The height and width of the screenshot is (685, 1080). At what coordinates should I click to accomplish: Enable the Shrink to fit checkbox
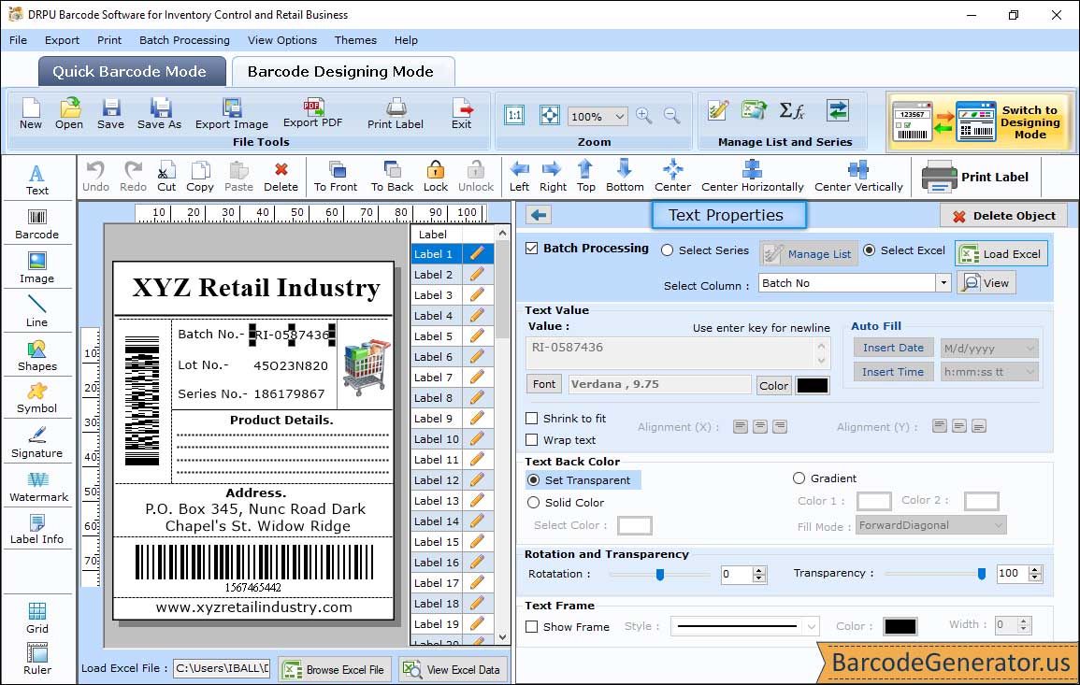[532, 418]
